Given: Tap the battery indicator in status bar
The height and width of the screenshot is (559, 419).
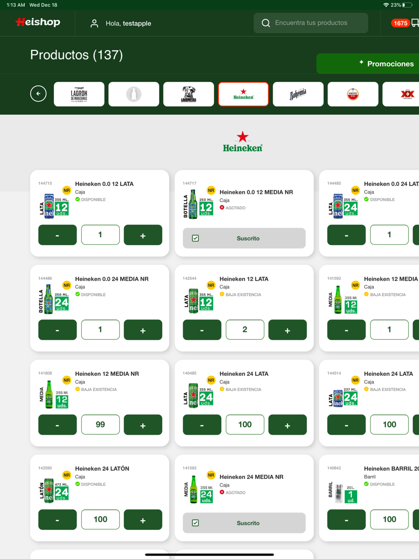Looking at the screenshot, I should point(407,5).
